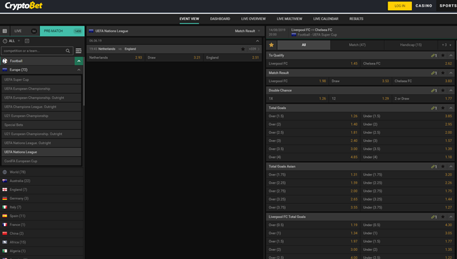Open the LIVE CALENDAR tab
The image size is (457, 259).
point(326,19)
